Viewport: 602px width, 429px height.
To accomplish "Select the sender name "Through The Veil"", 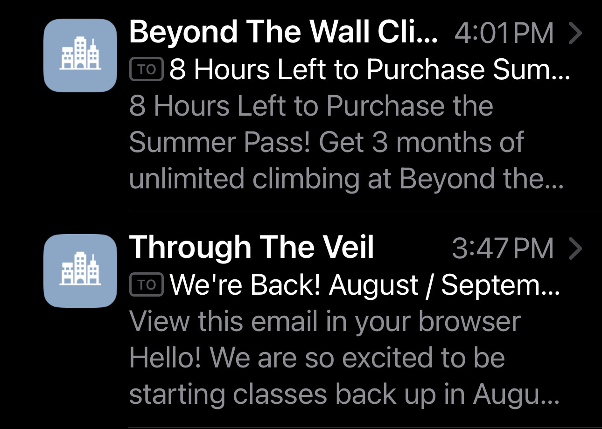I will pos(252,247).
